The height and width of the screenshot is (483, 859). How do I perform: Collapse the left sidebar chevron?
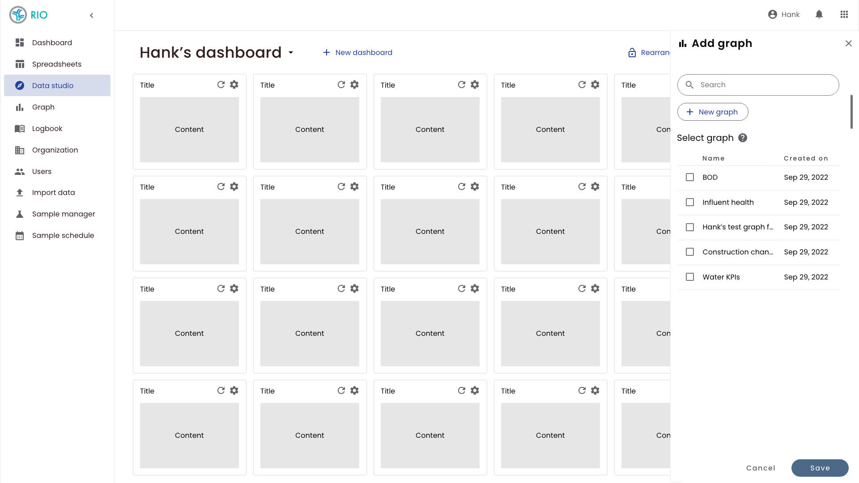[x=92, y=15]
